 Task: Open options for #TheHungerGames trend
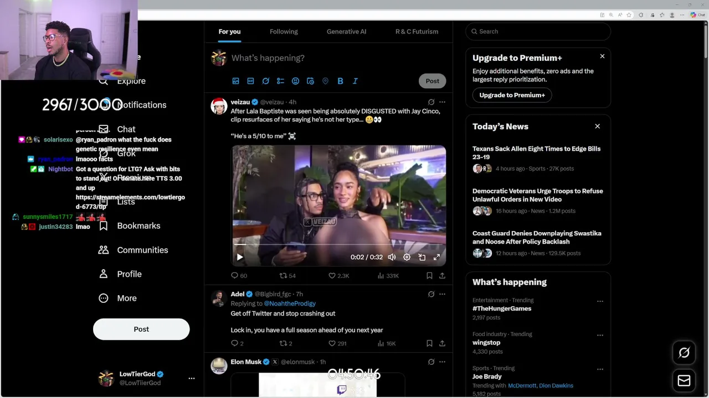click(x=600, y=301)
